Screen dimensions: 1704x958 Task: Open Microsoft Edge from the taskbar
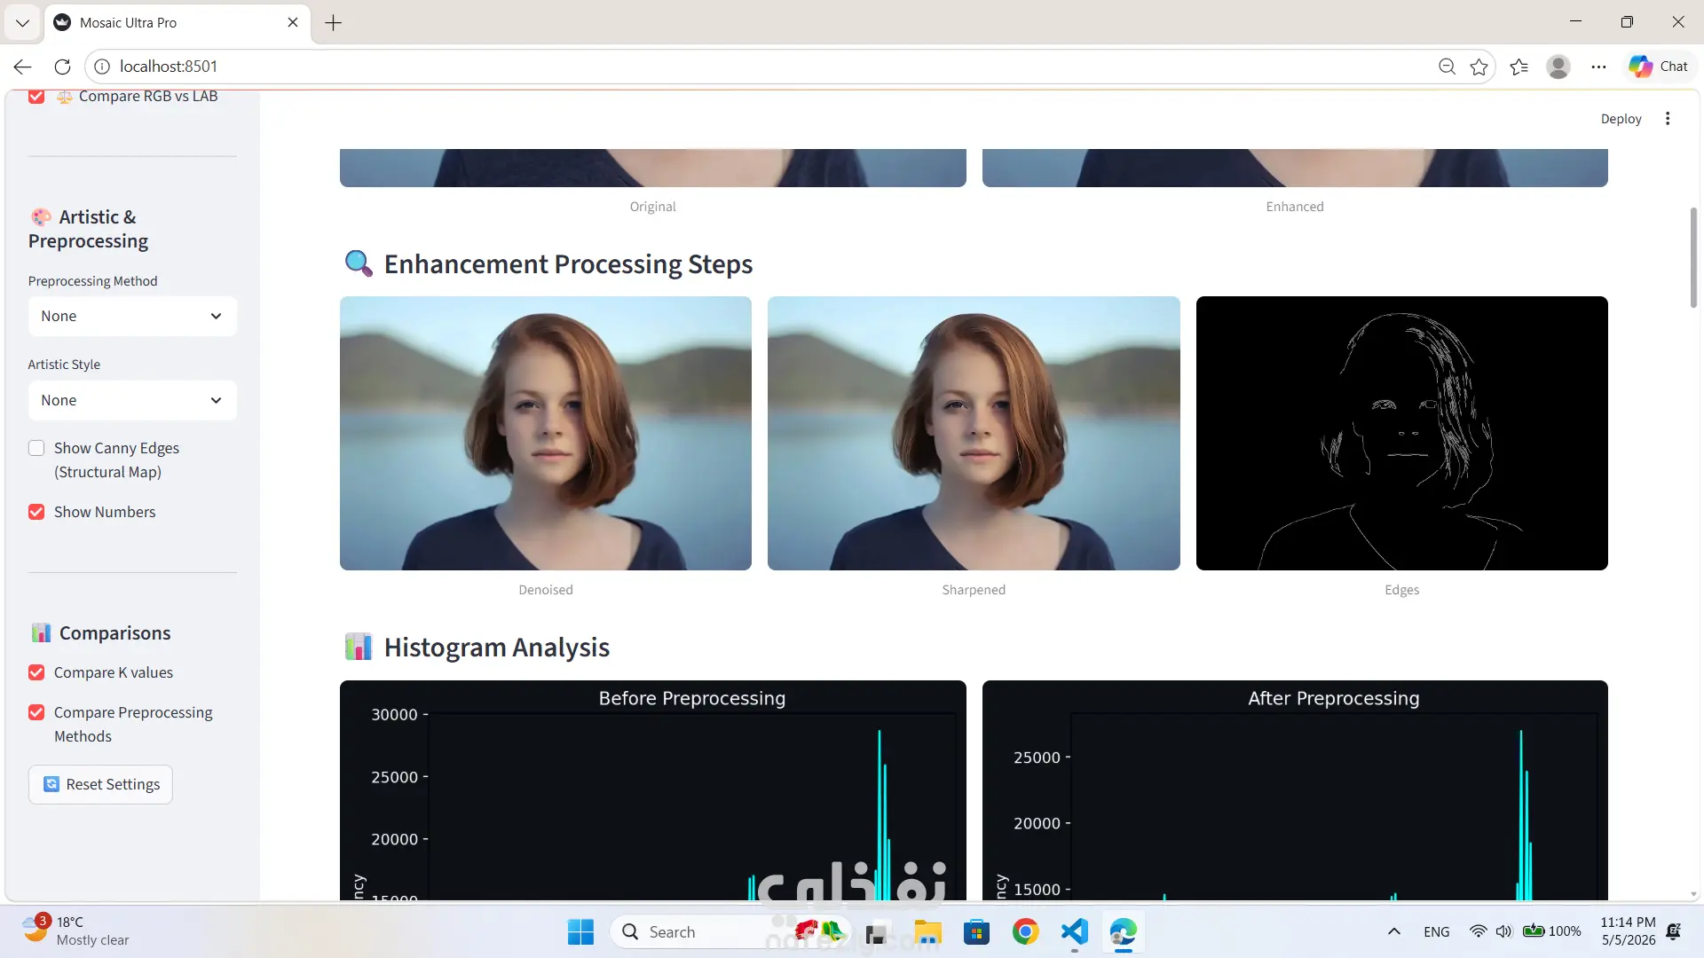pyautogui.click(x=1123, y=932)
